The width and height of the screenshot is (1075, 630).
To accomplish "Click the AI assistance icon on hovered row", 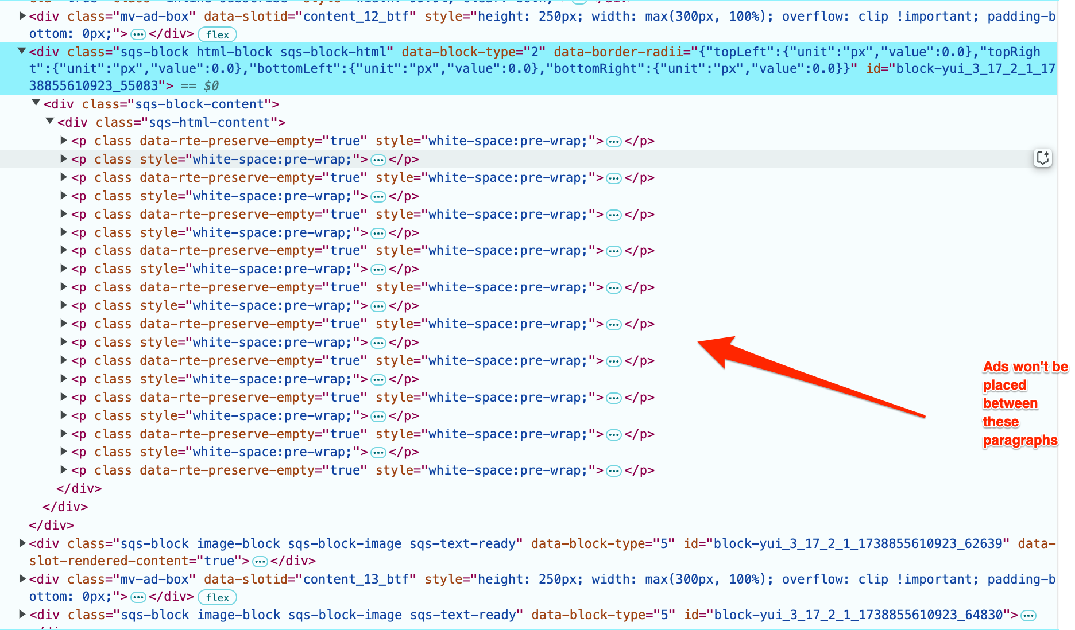I will pos(1043,158).
